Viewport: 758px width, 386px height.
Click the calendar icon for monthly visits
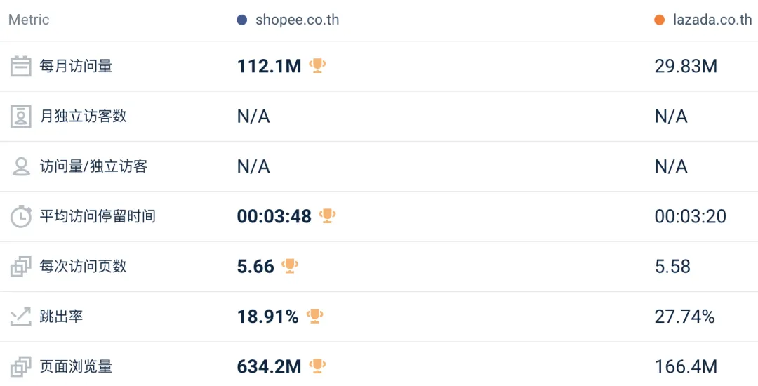pyautogui.click(x=21, y=66)
